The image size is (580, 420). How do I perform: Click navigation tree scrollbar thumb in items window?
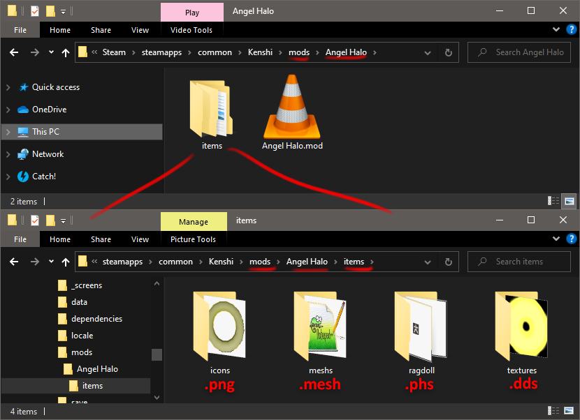(157, 354)
